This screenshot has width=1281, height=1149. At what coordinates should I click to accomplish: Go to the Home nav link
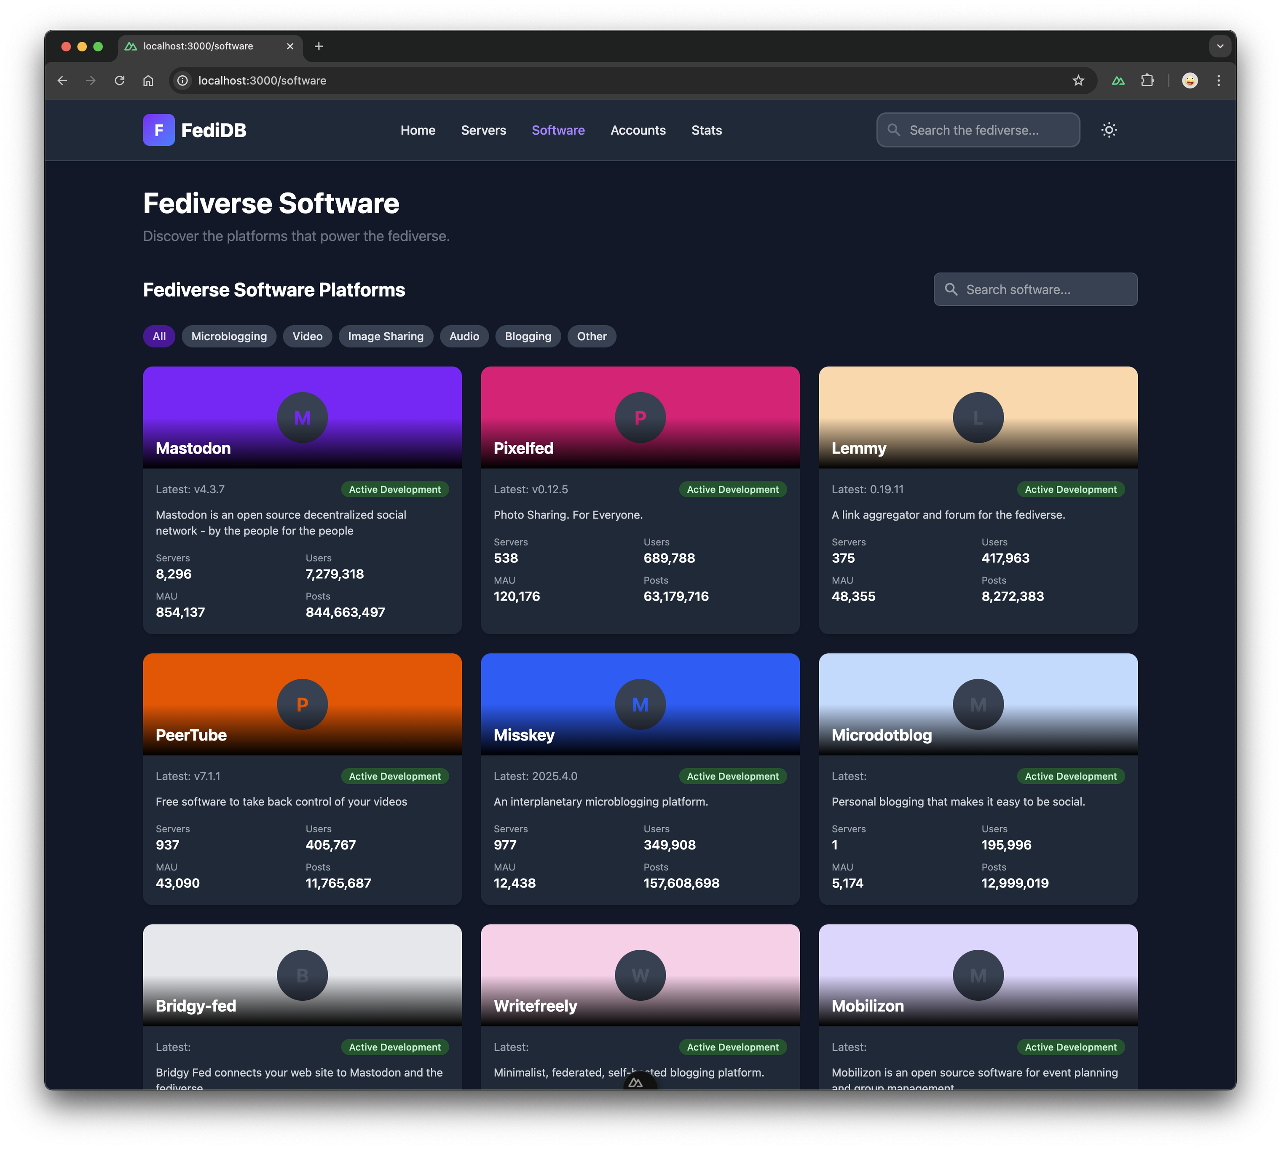coord(418,130)
